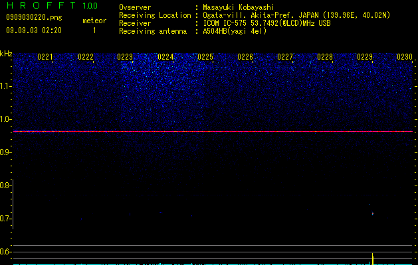Click the 0.7 kHz axis label
418x265 pixels.
coord(5,219)
